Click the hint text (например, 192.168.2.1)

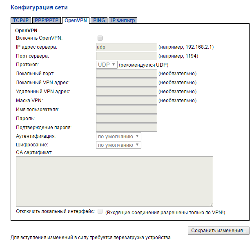point(186,47)
